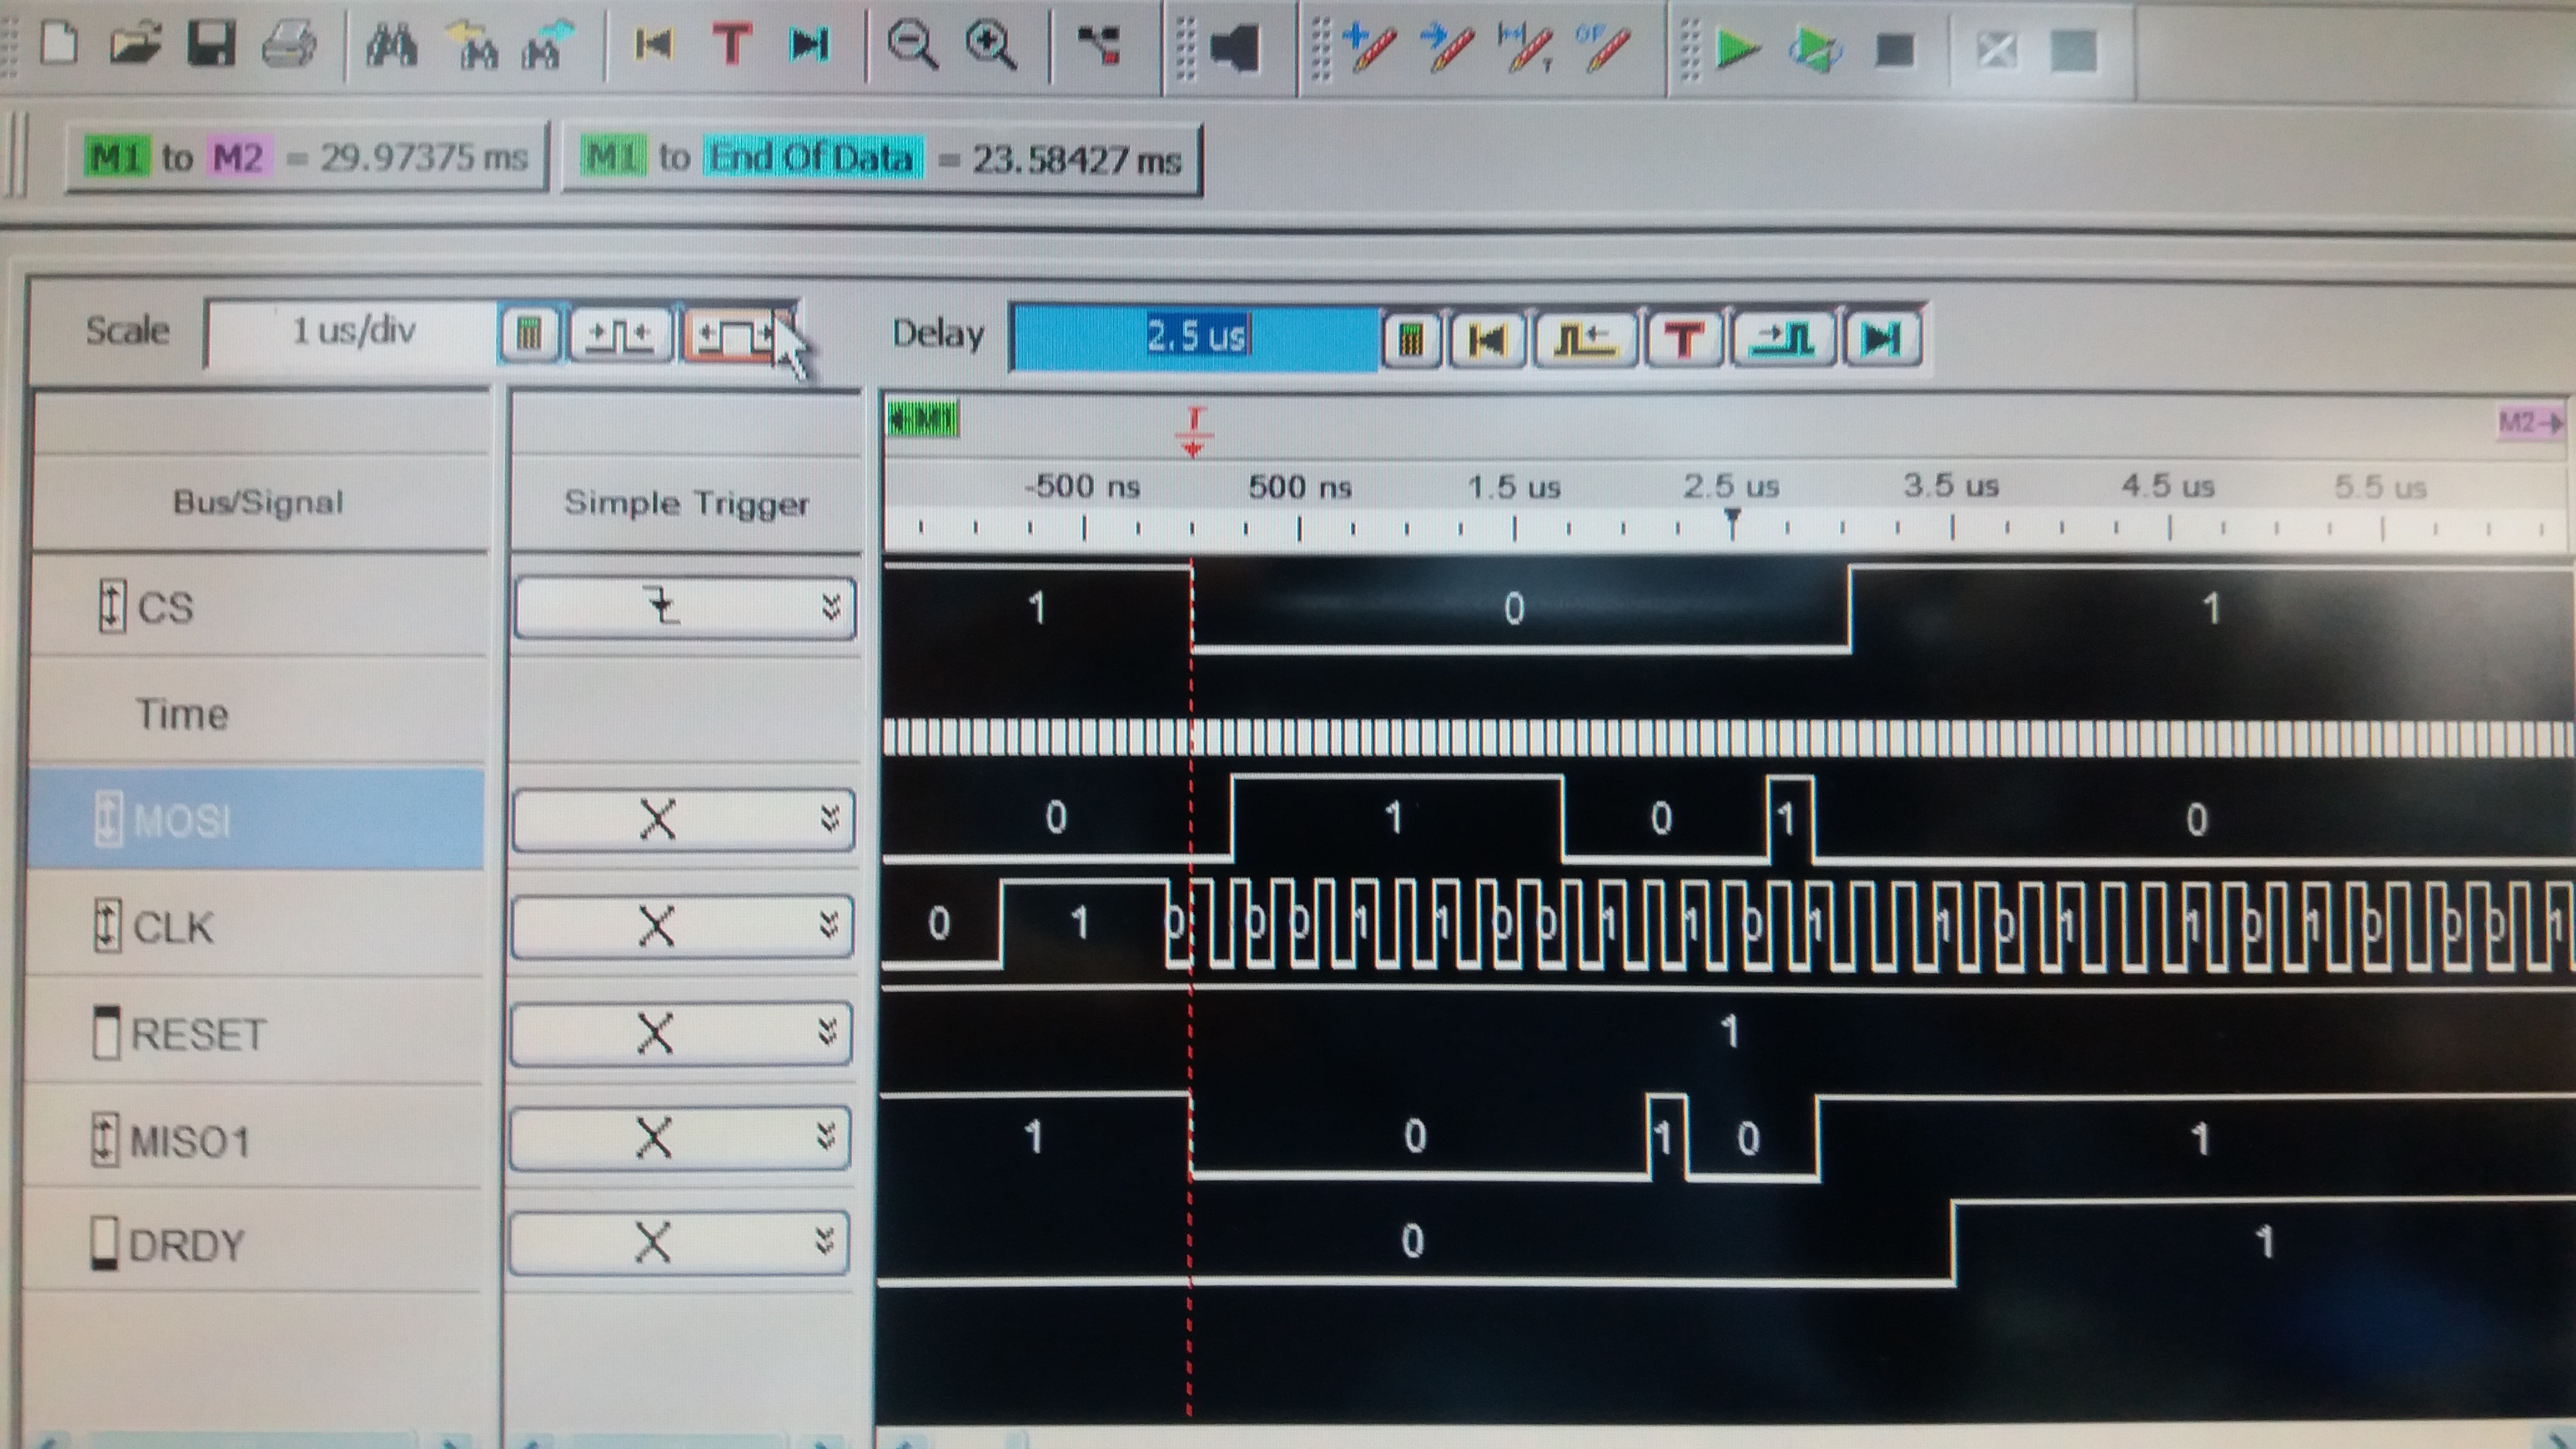
Task: Open the CS falling edge trigger dropdown
Action: (x=830, y=607)
